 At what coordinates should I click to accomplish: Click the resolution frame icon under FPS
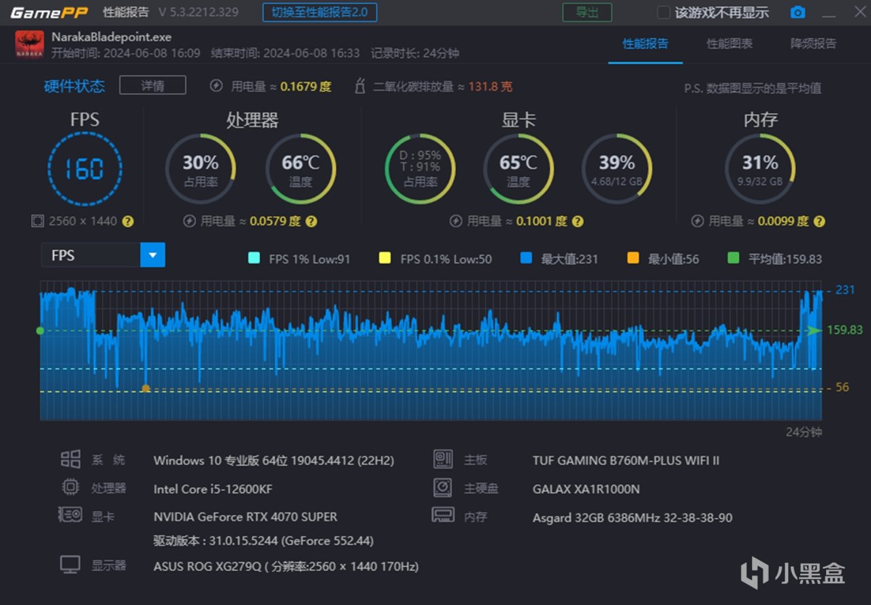pyautogui.click(x=37, y=221)
